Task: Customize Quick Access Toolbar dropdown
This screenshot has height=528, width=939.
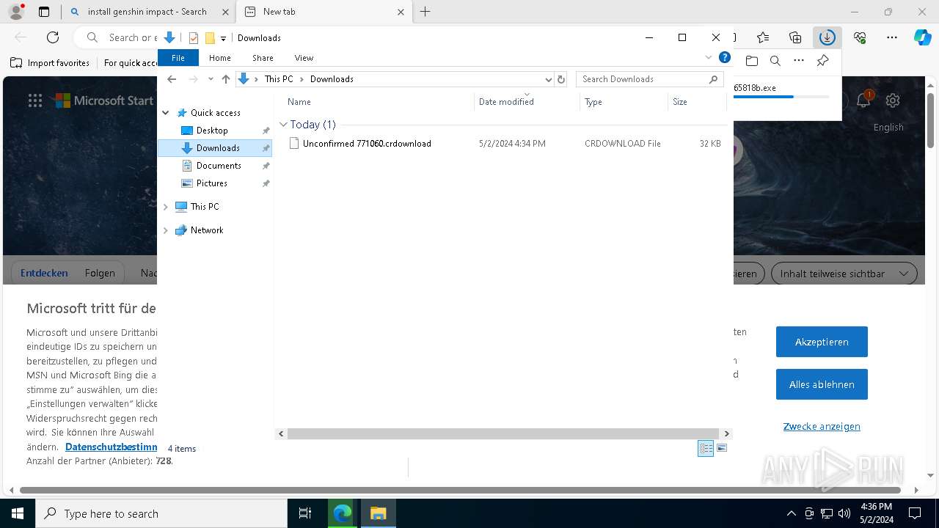Action: pos(223,38)
